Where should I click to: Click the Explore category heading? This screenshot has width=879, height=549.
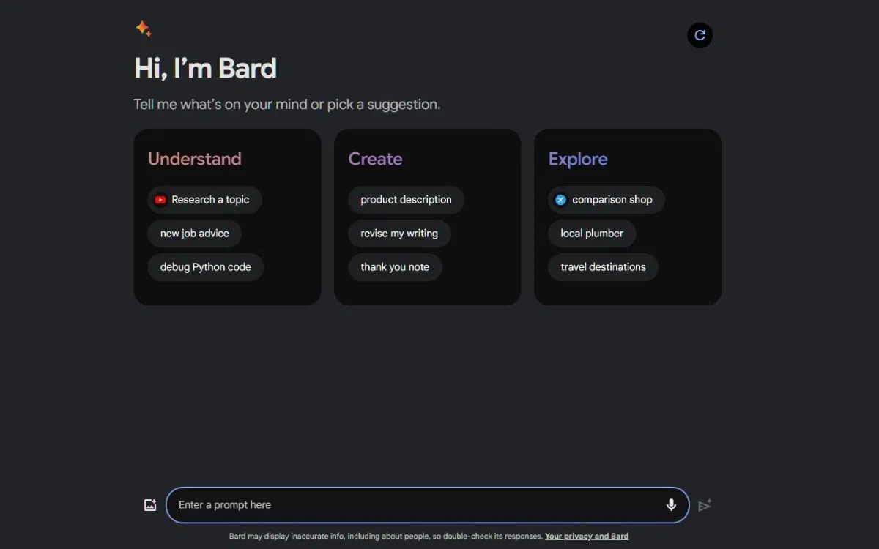pyautogui.click(x=578, y=159)
